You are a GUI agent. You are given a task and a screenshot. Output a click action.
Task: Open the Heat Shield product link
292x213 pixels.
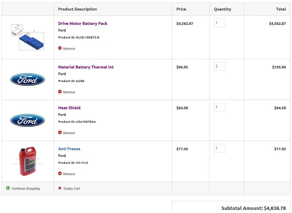point(69,108)
